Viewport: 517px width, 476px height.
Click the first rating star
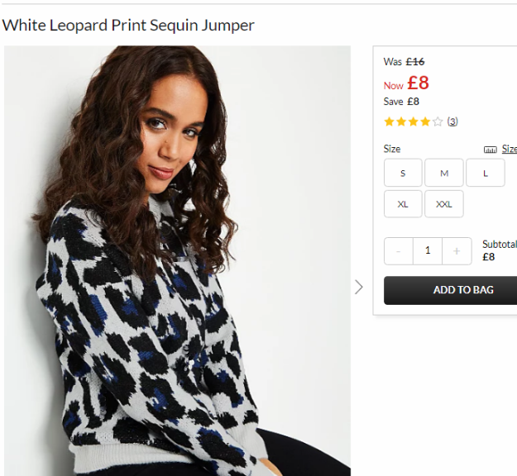[x=389, y=121]
